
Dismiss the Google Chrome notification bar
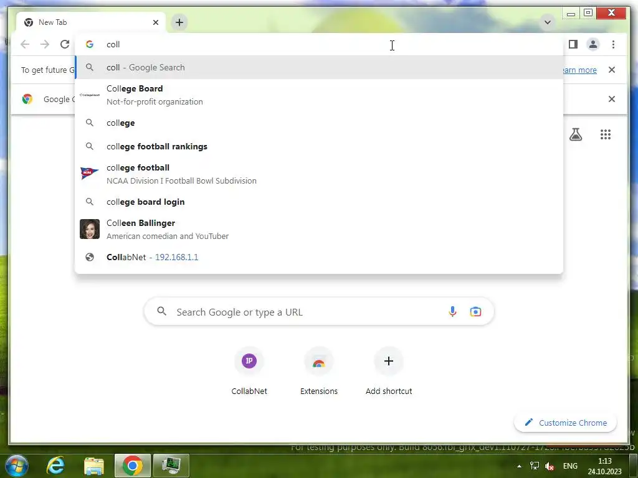pyautogui.click(x=612, y=99)
